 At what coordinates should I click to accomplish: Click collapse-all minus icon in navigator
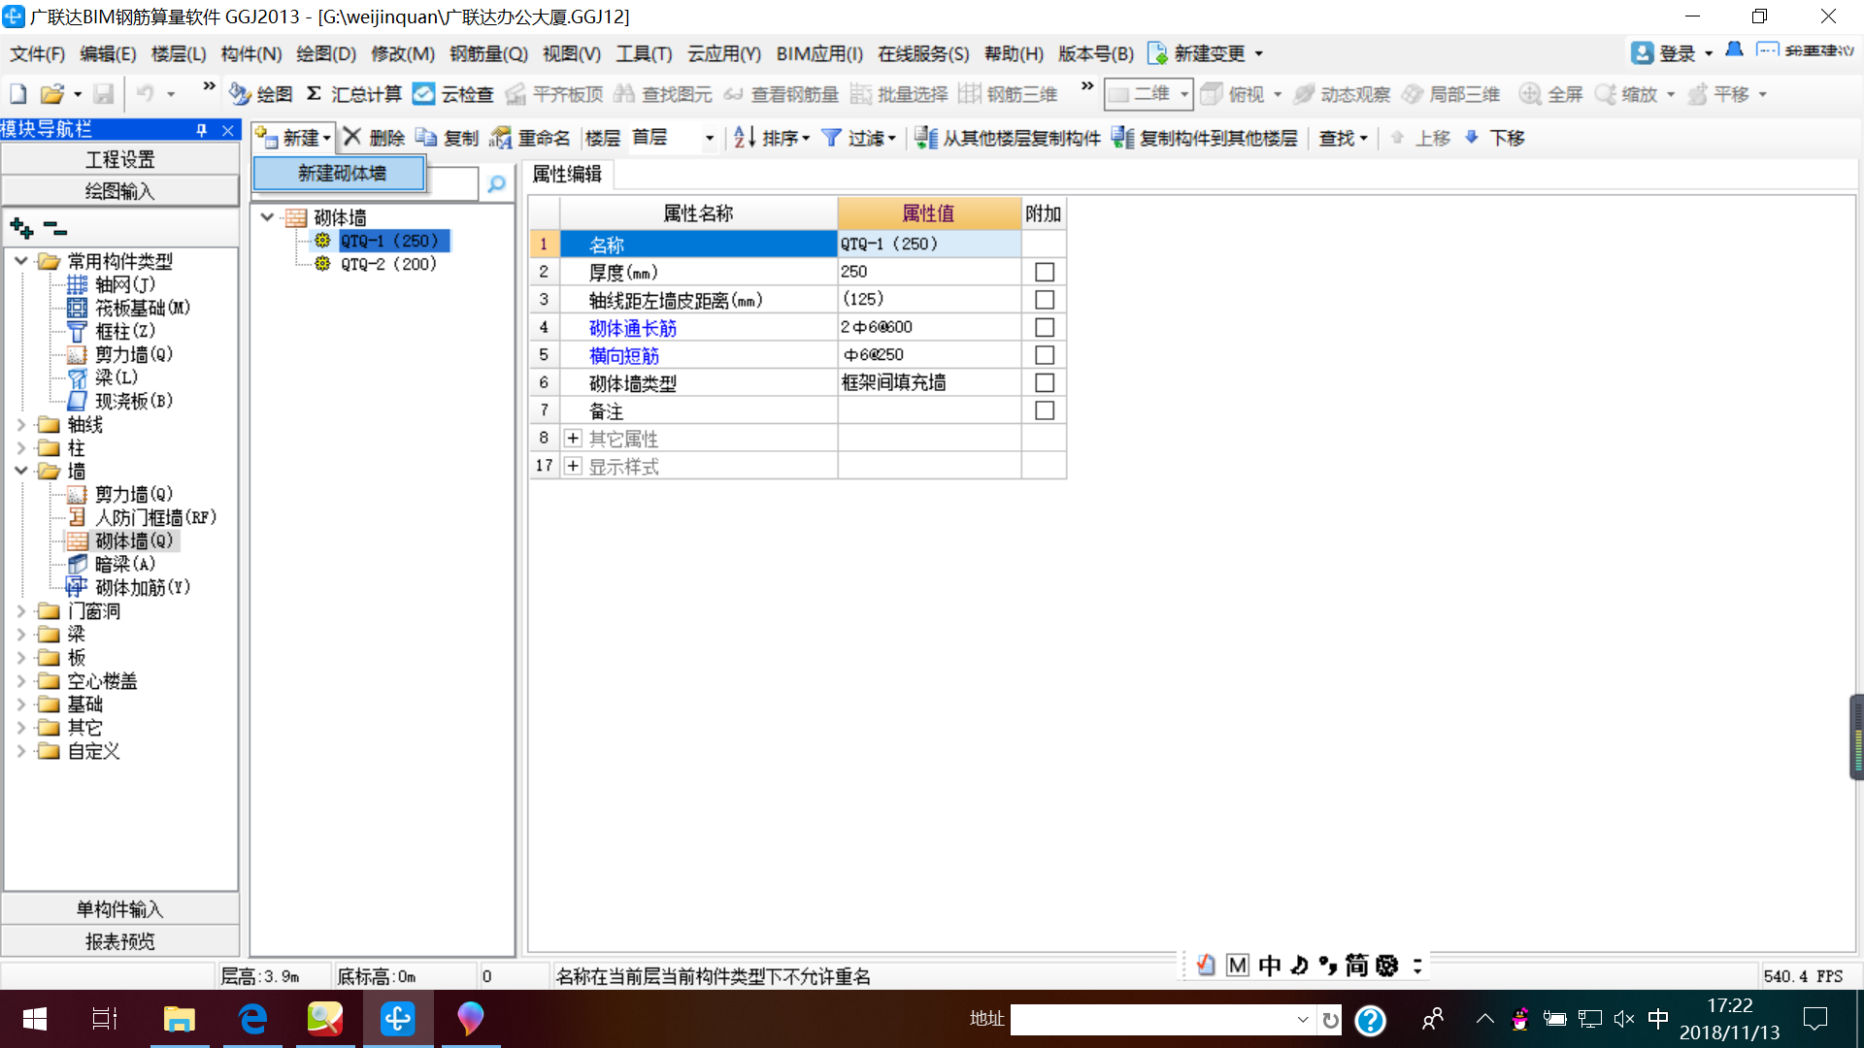pos(55,229)
